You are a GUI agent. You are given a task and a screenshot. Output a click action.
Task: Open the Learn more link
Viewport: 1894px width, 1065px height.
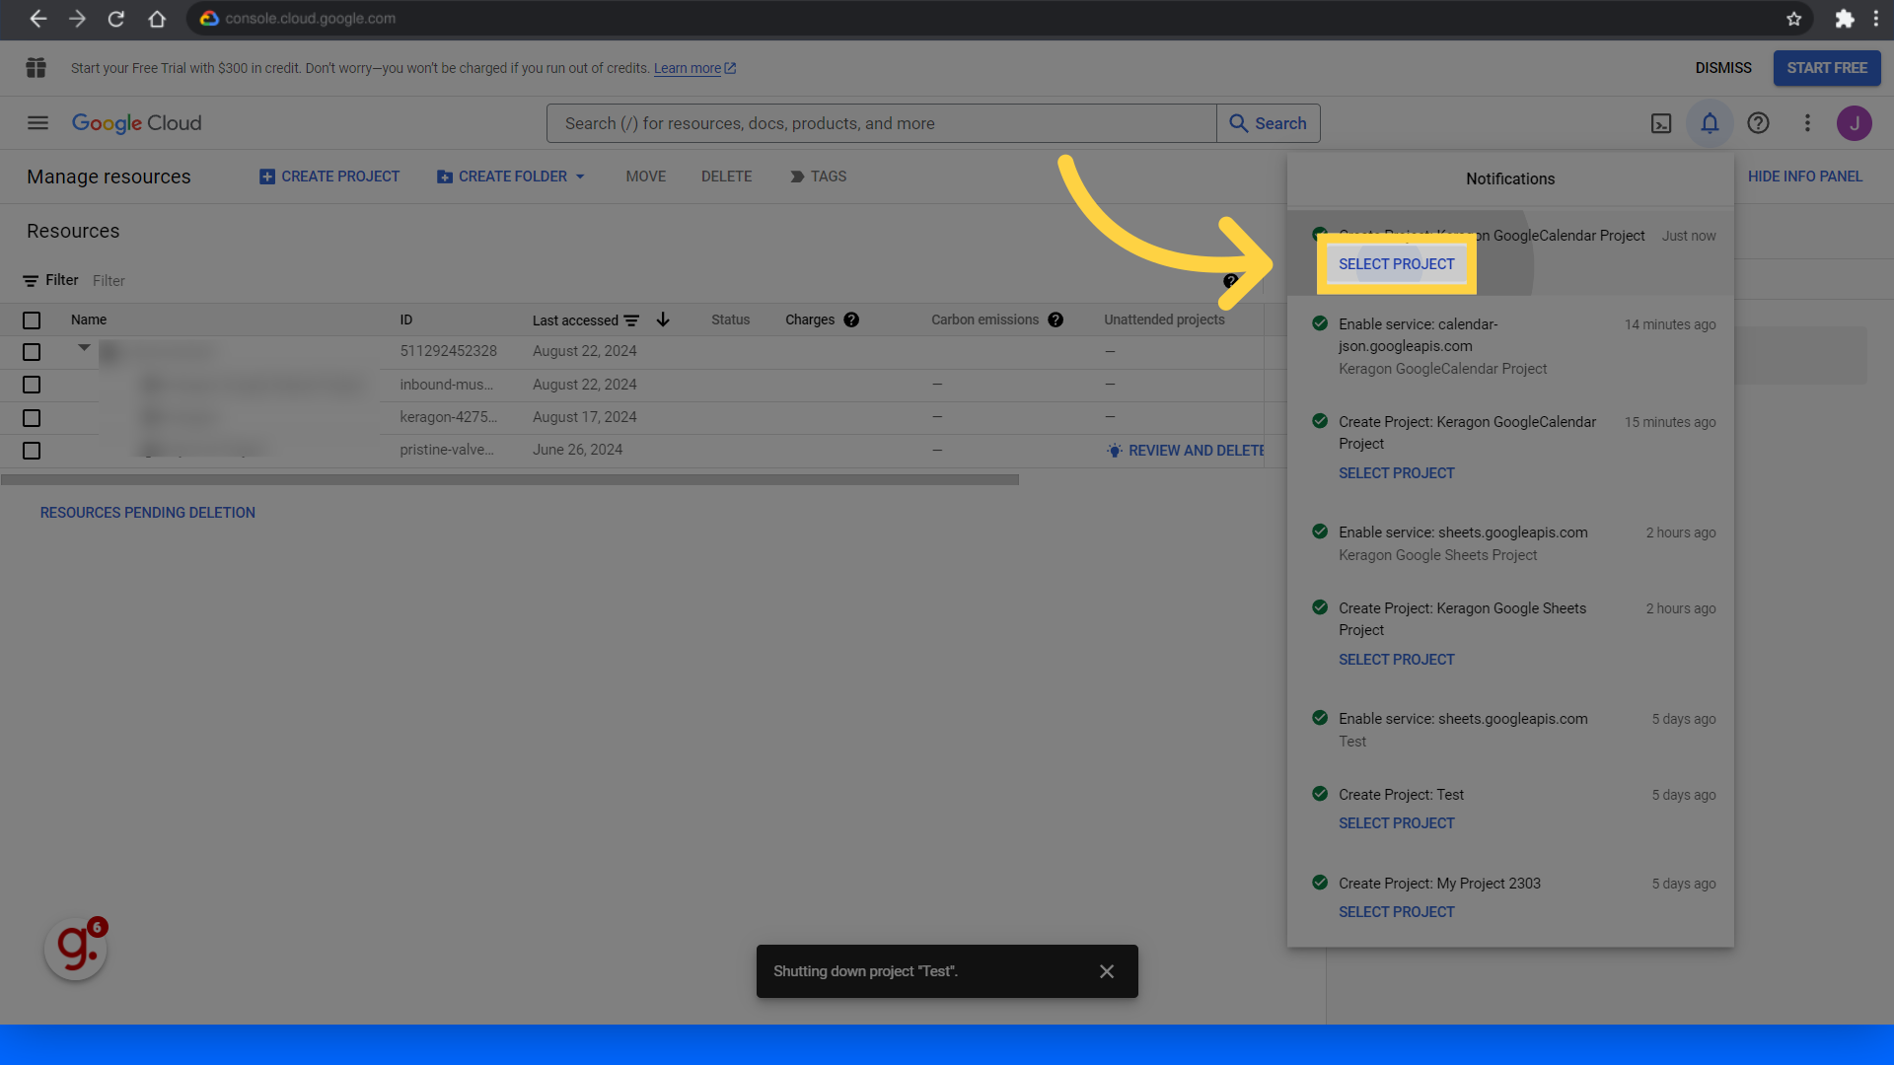coord(694,68)
